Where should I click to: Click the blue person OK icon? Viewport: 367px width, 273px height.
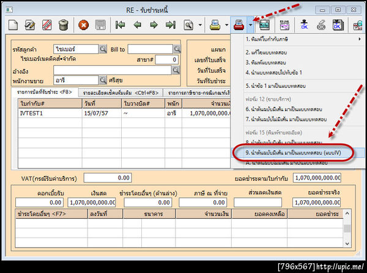pos(304,25)
